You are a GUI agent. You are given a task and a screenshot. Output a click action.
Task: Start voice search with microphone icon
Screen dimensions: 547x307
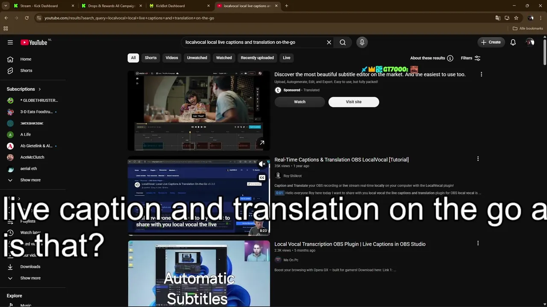coord(362,42)
